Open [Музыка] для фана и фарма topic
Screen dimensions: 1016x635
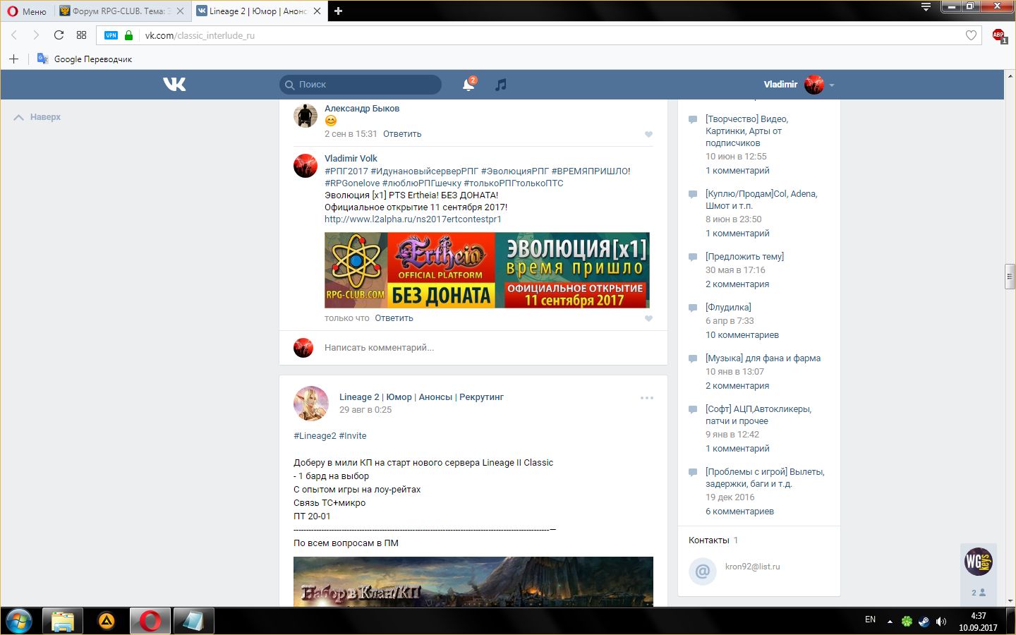coord(763,358)
